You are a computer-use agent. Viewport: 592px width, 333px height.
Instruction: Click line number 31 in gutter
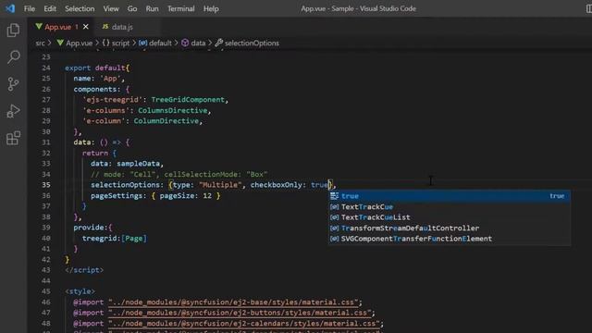(x=45, y=142)
